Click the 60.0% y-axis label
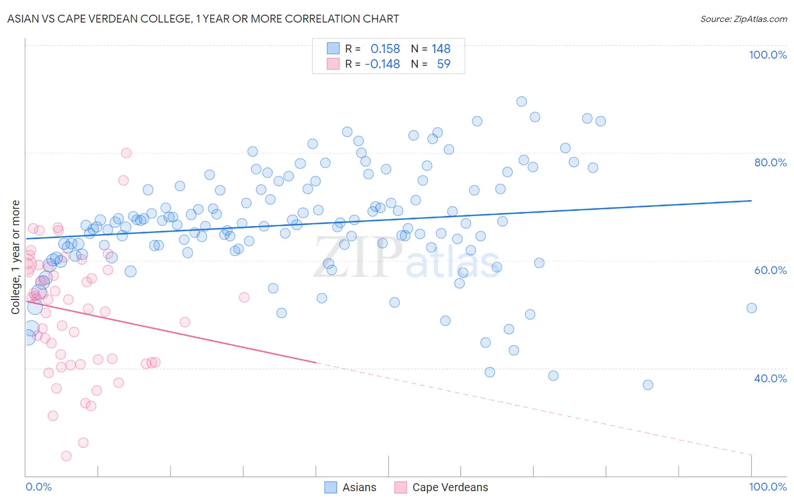The width and height of the screenshot is (794, 503). (770, 270)
